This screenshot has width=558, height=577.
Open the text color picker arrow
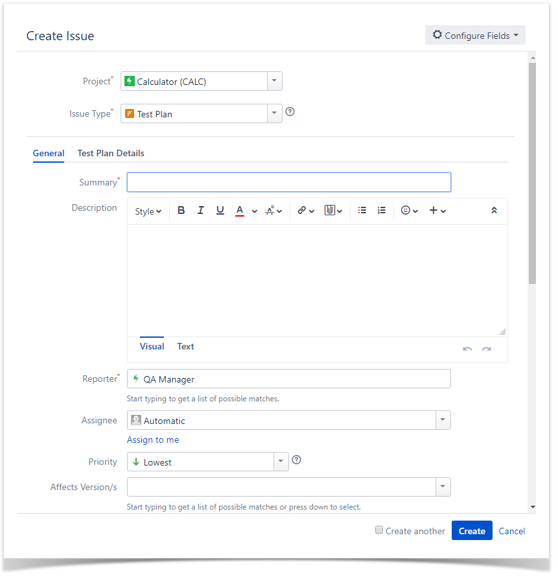(255, 211)
